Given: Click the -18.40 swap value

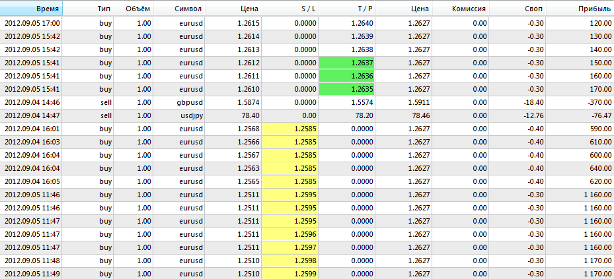Looking at the screenshot, I should point(534,103).
